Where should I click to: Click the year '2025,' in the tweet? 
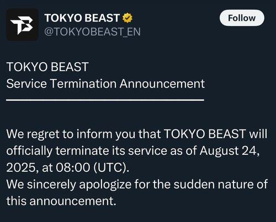click(x=23, y=168)
